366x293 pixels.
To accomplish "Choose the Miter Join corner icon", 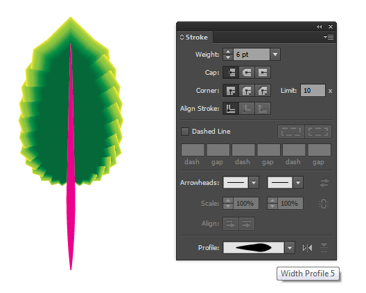I will coord(231,91).
